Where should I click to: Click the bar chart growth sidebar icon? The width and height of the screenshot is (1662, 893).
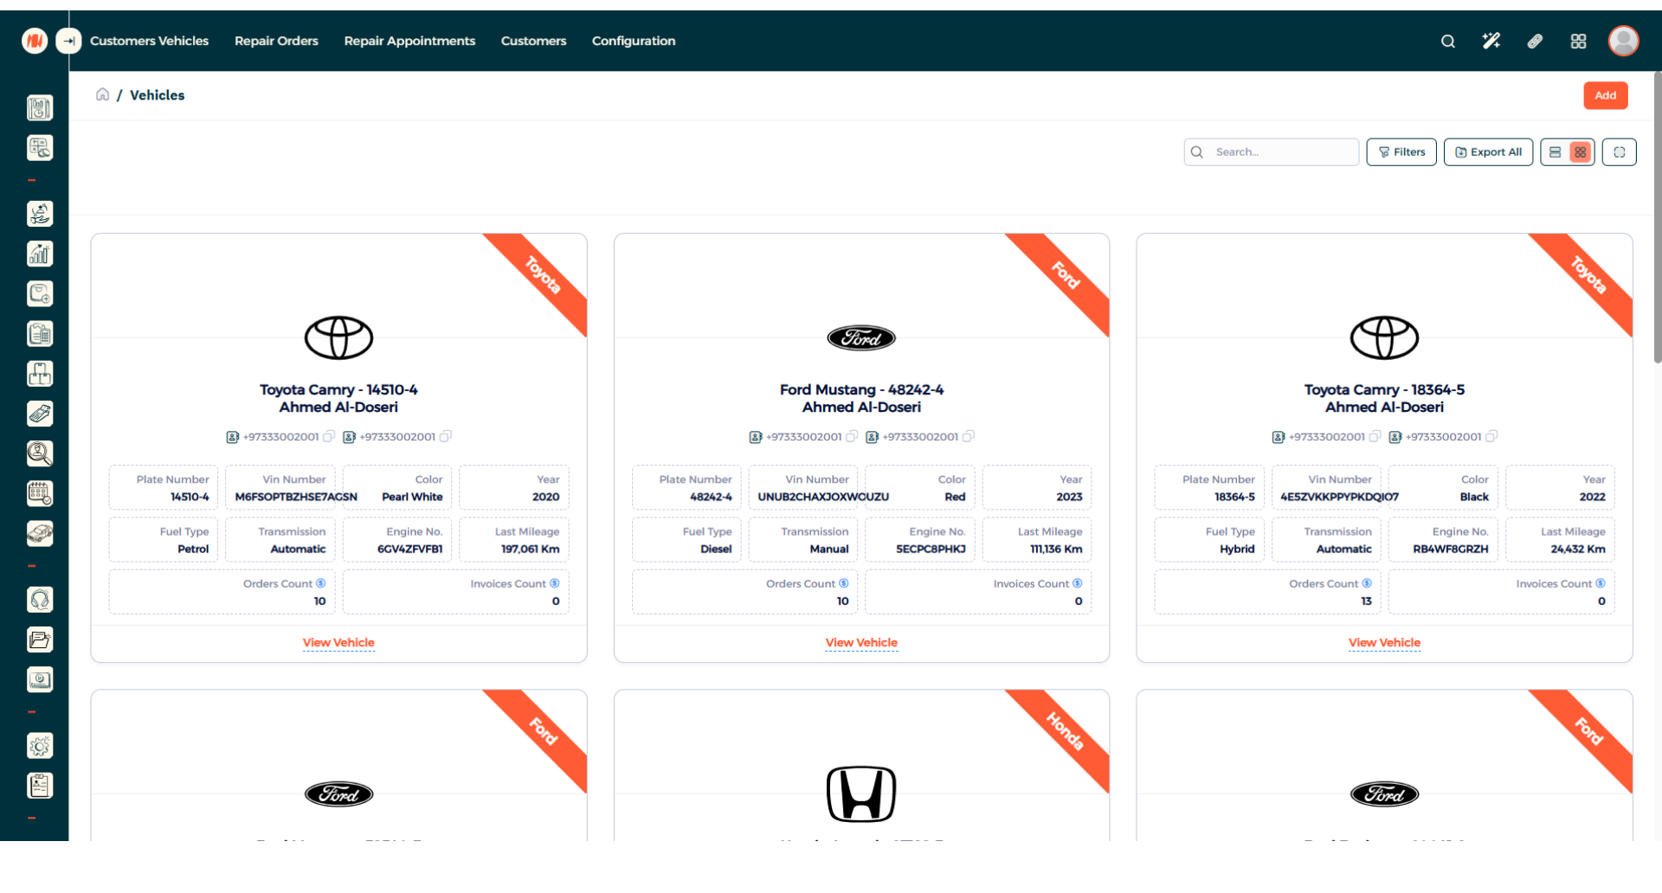(x=40, y=254)
